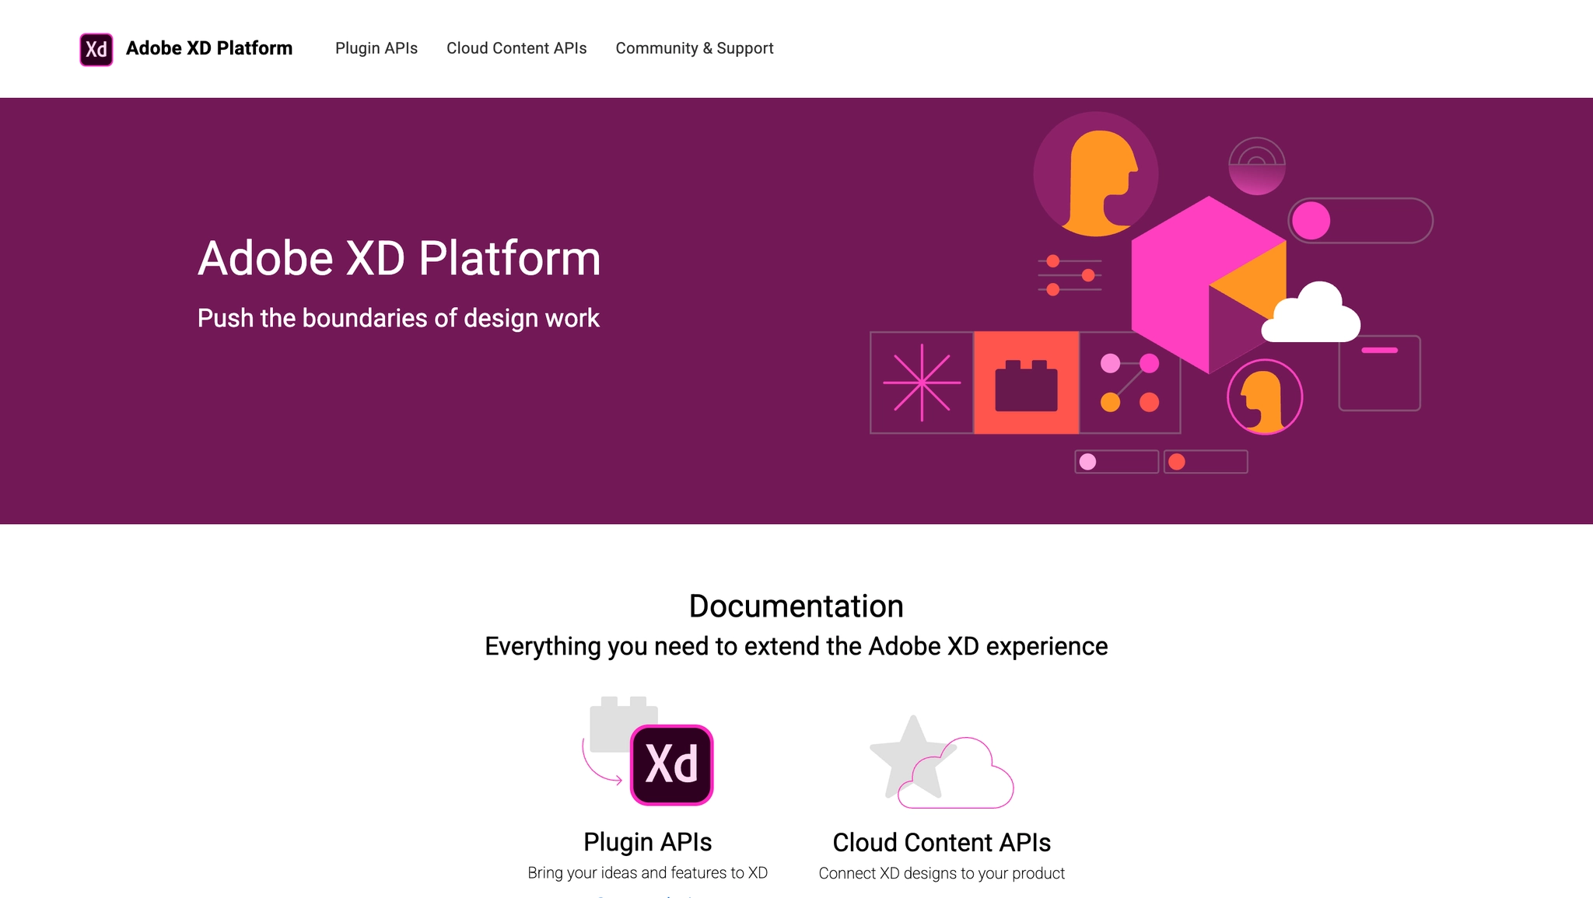Click the large orange profile head circle
1593x898 pixels.
pos(1095,174)
